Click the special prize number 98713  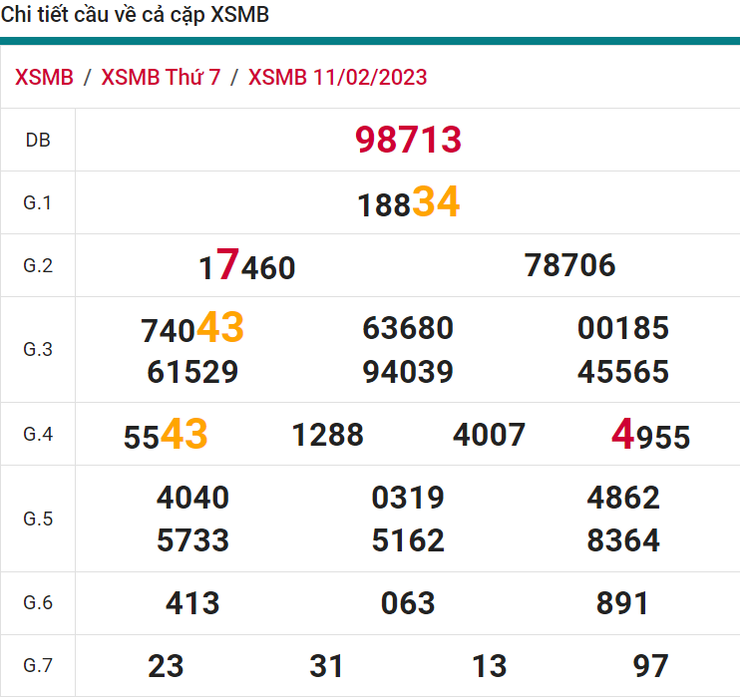coord(408,141)
